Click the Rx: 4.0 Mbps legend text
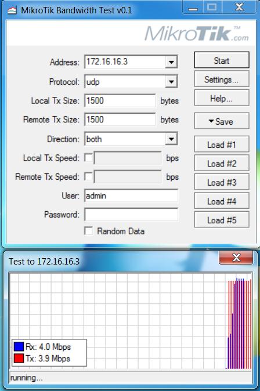Image resolution: width=260 pixels, height=391 pixels. (x=48, y=347)
